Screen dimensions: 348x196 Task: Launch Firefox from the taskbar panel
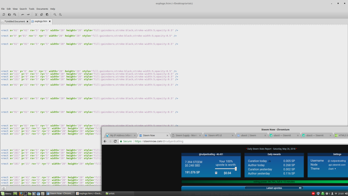[x=21, y=194]
